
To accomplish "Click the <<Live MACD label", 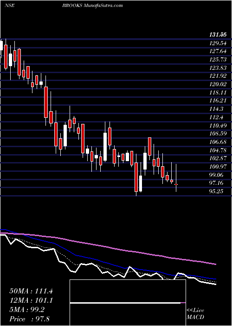I will pyautogui.click(x=195, y=314).
